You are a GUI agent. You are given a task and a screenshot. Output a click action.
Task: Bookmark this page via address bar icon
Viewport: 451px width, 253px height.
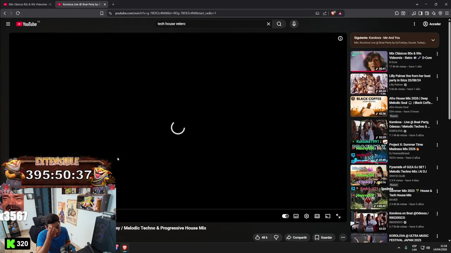point(101,13)
